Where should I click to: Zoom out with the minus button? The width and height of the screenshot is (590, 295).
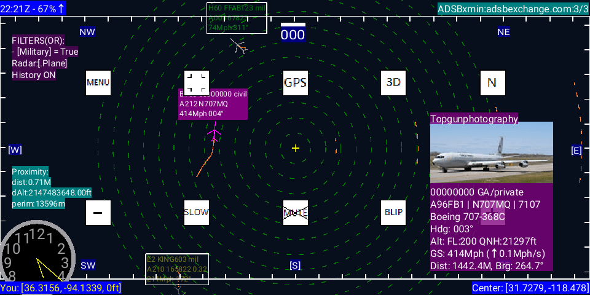98,213
